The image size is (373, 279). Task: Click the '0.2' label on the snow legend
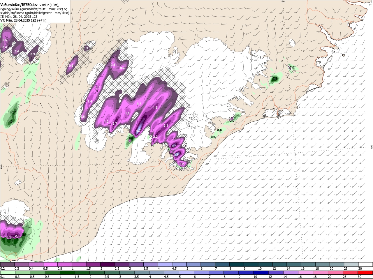pyautogui.click(x=2, y=269)
